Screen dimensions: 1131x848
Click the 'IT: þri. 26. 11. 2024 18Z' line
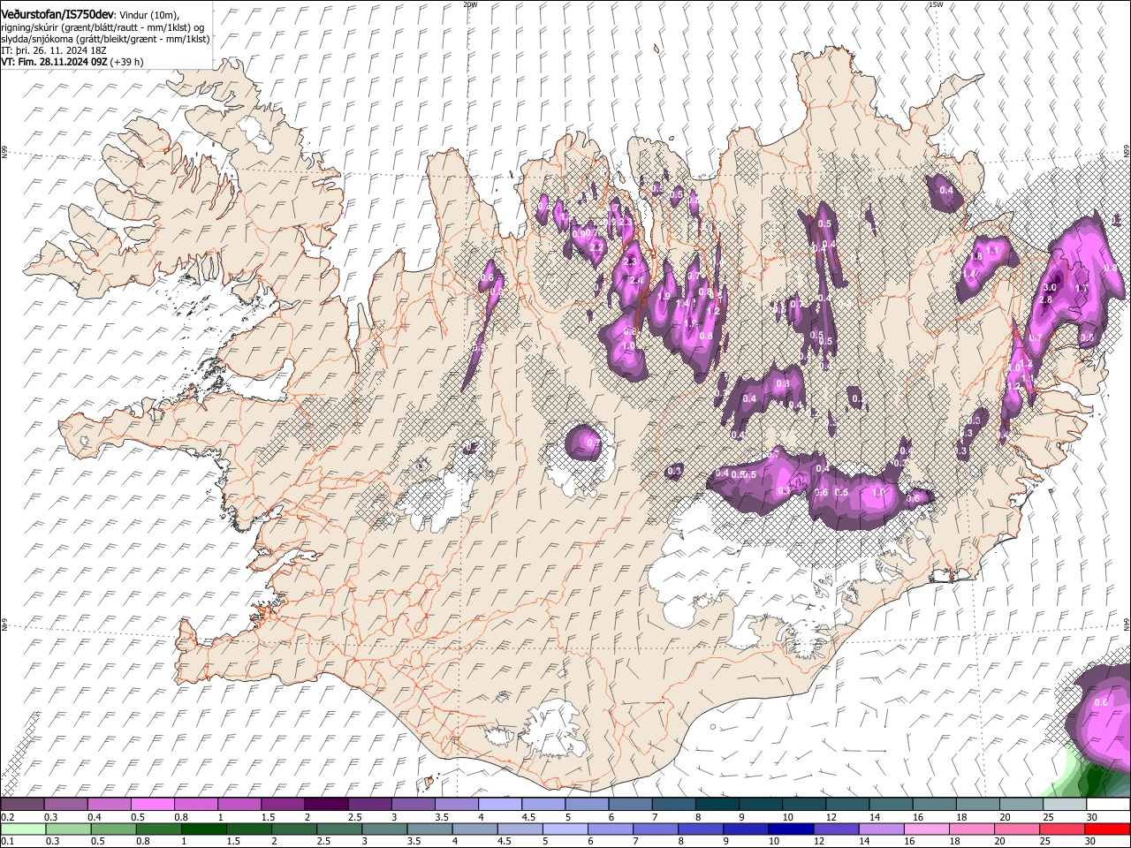point(54,50)
